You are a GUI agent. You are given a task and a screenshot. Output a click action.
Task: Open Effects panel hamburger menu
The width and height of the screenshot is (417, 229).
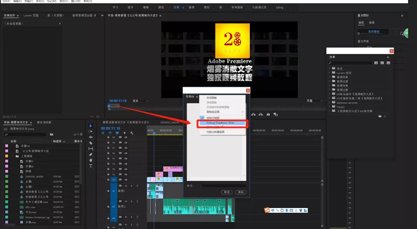[x=388, y=57]
